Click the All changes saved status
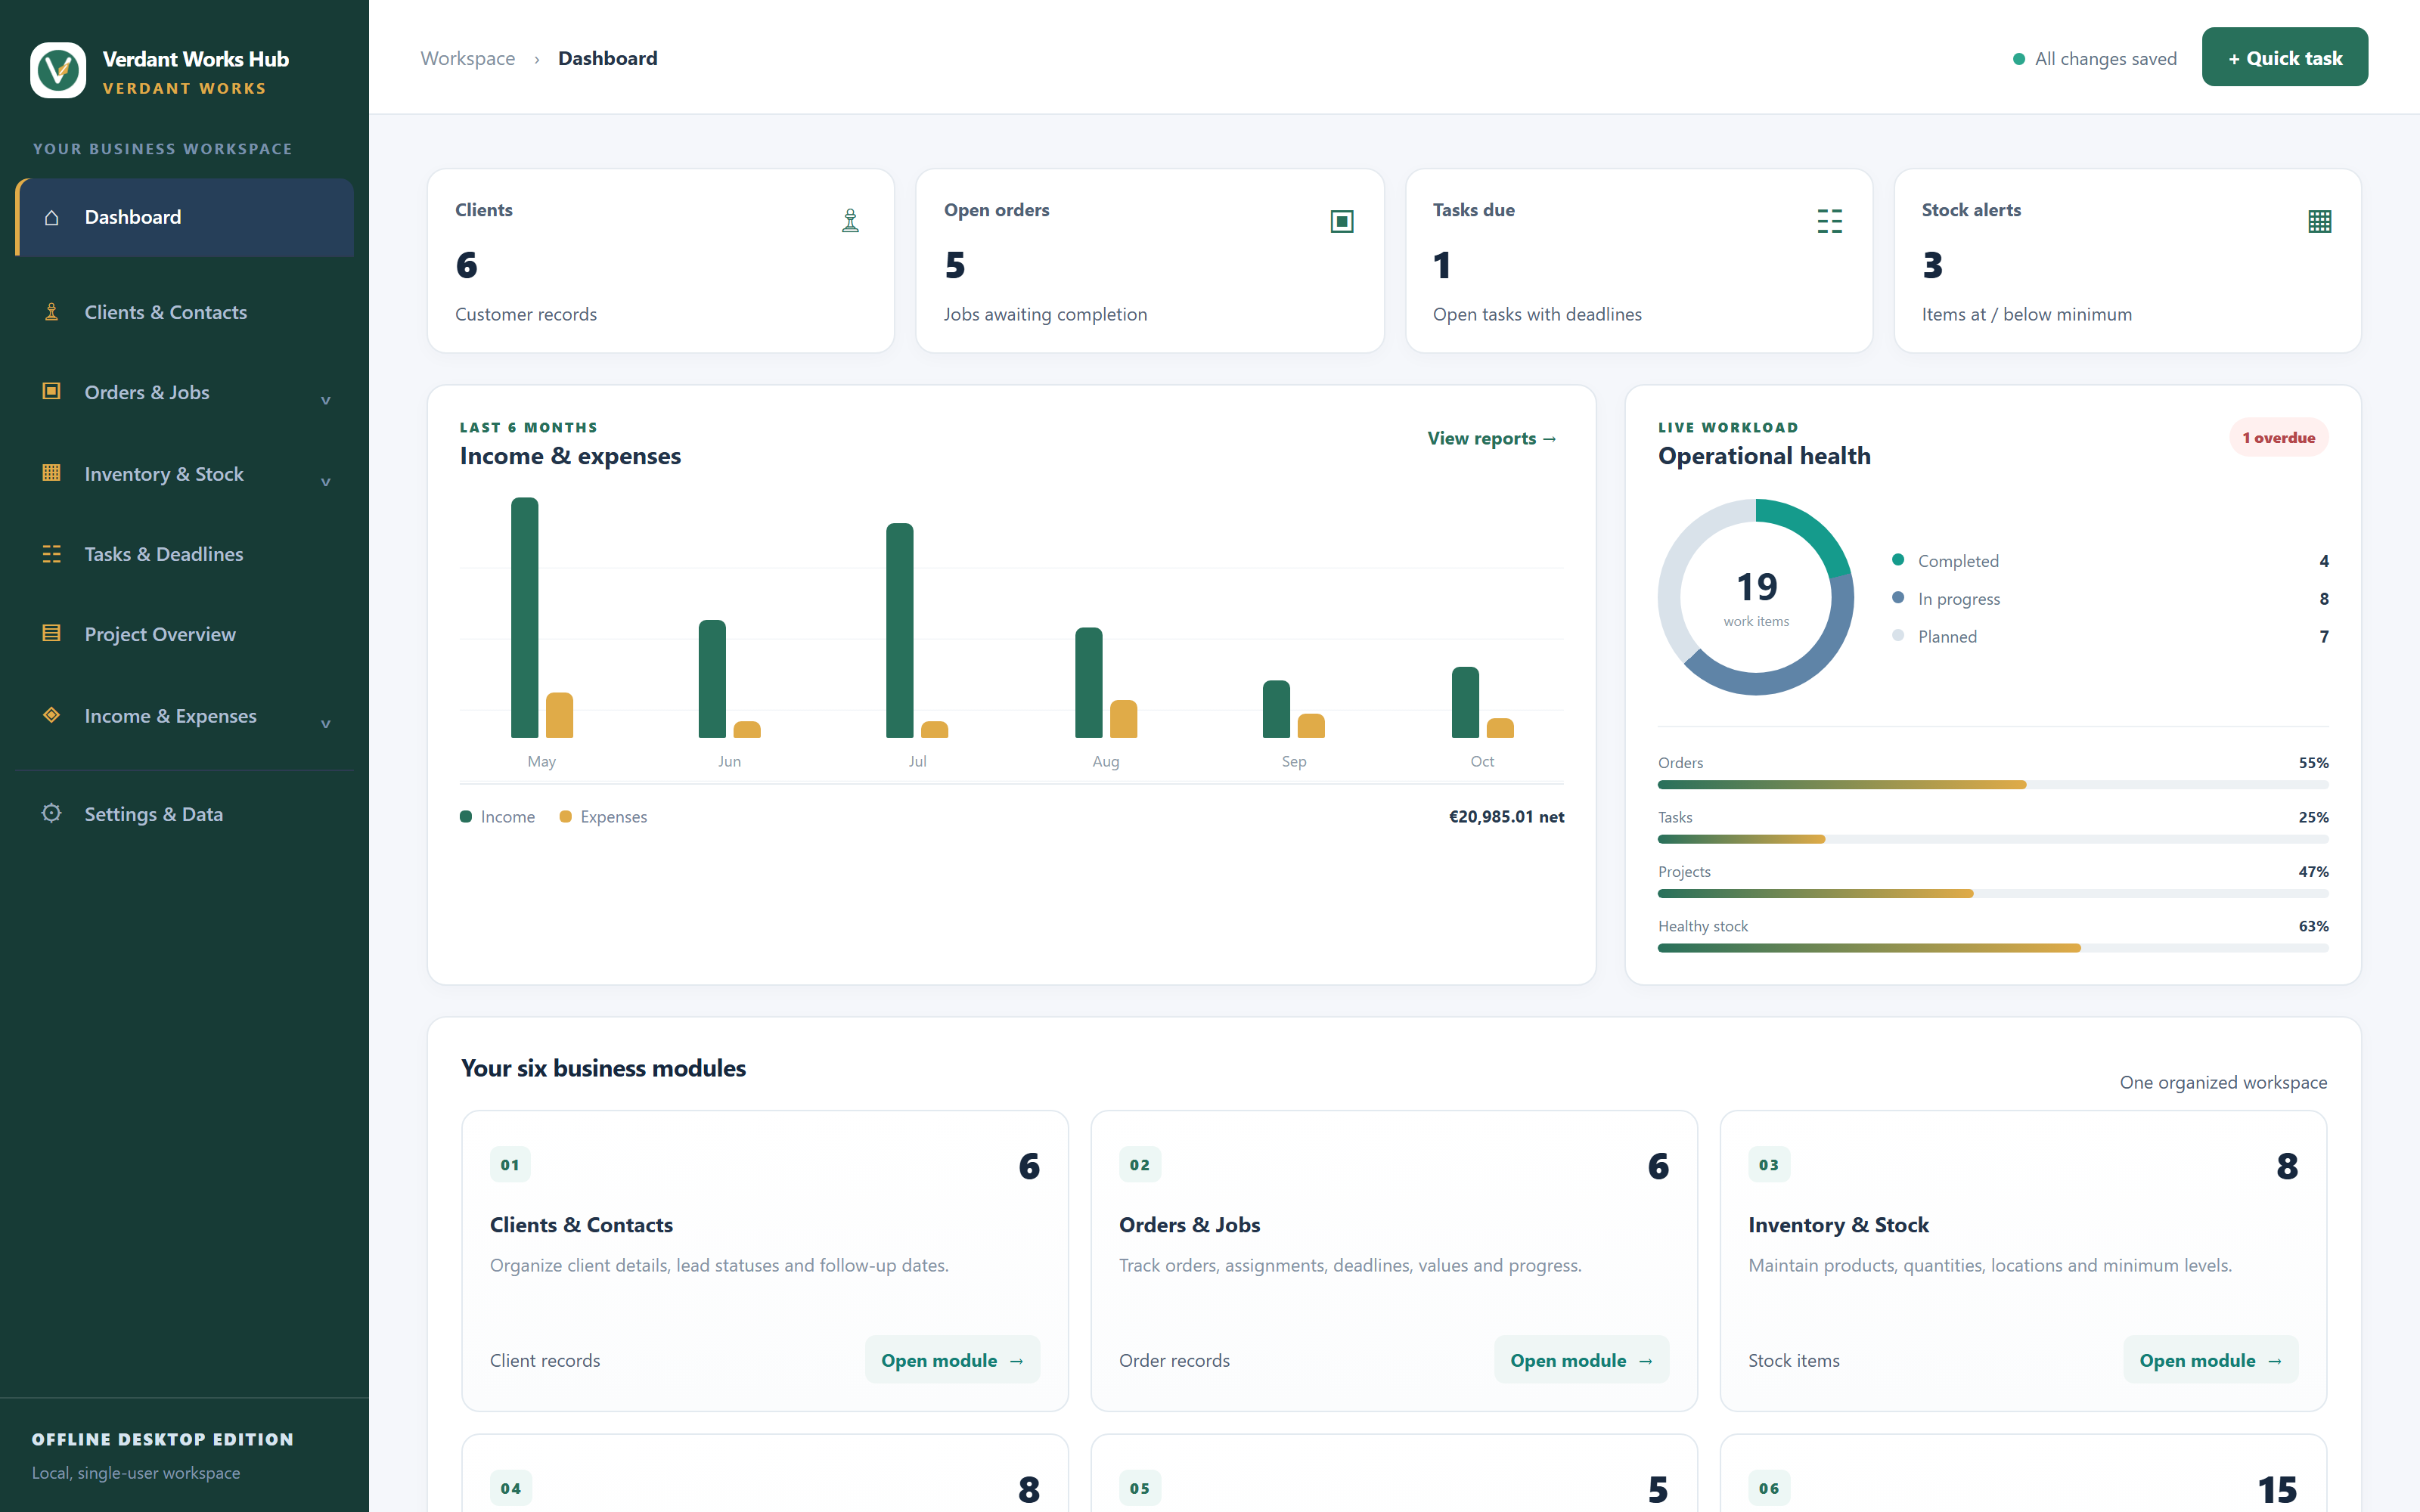This screenshot has width=2420, height=1512. pos(2094,59)
